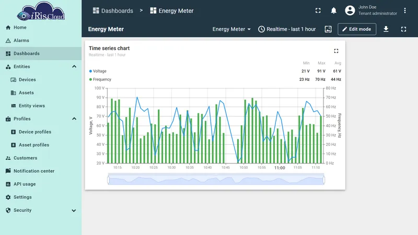Select Dashboards in the sidebar
418x235 pixels.
coord(41,54)
